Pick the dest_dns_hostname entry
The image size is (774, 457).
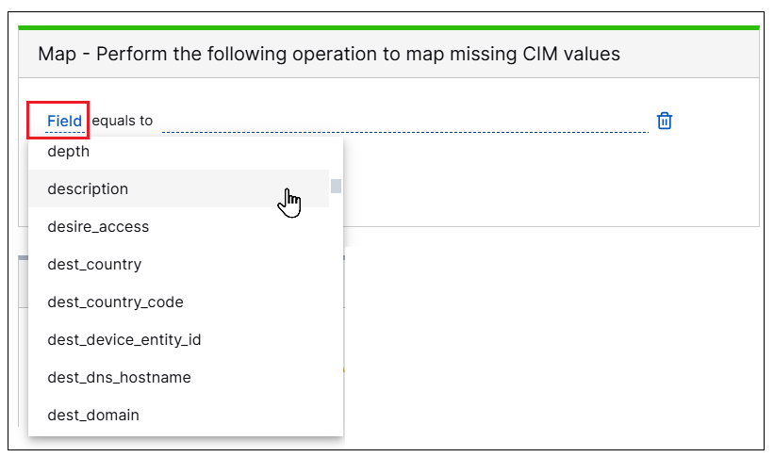point(179,377)
